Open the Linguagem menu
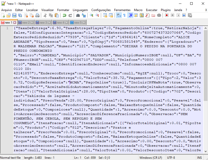This screenshot has height=160, width=208. (x=80, y=10)
